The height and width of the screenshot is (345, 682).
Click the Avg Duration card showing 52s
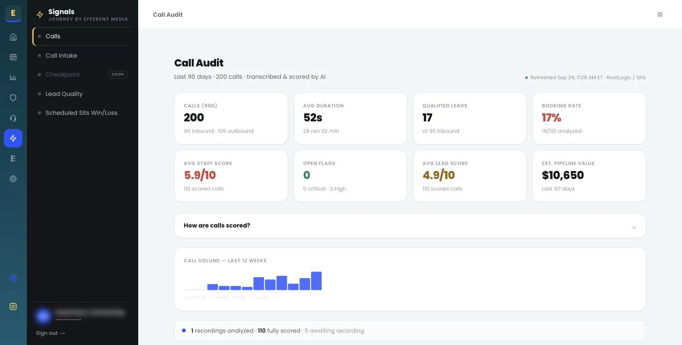pos(350,118)
